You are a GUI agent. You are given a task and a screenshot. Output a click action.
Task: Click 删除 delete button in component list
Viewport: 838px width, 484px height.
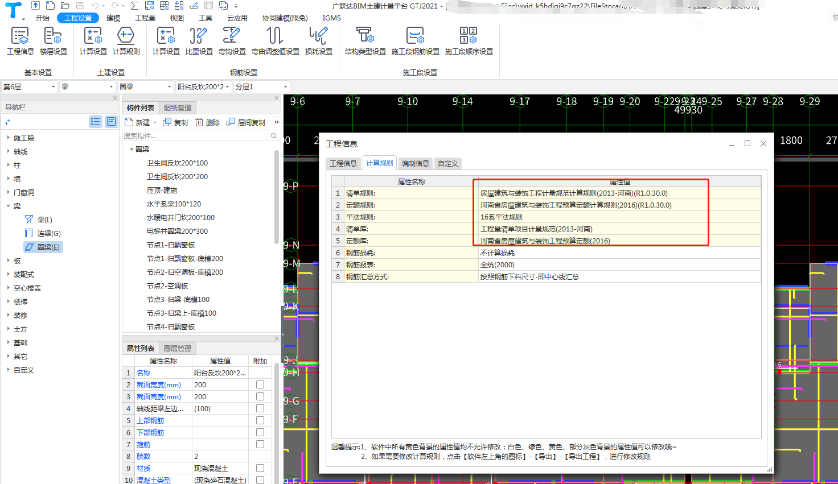pos(207,122)
